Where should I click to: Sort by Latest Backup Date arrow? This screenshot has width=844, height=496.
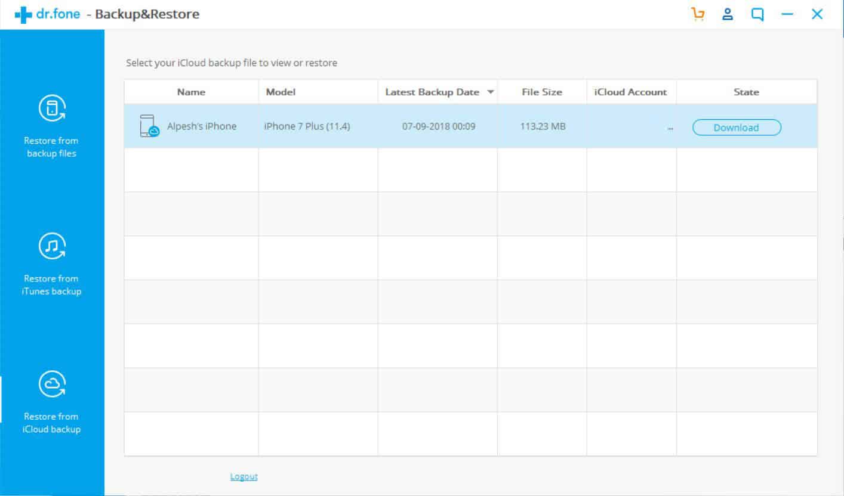click(491, 92)
